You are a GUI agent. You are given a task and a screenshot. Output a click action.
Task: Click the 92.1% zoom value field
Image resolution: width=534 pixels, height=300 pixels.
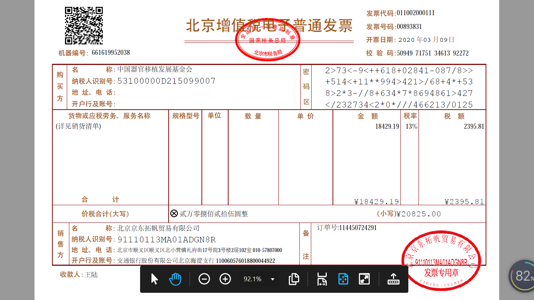click(252, 279)
